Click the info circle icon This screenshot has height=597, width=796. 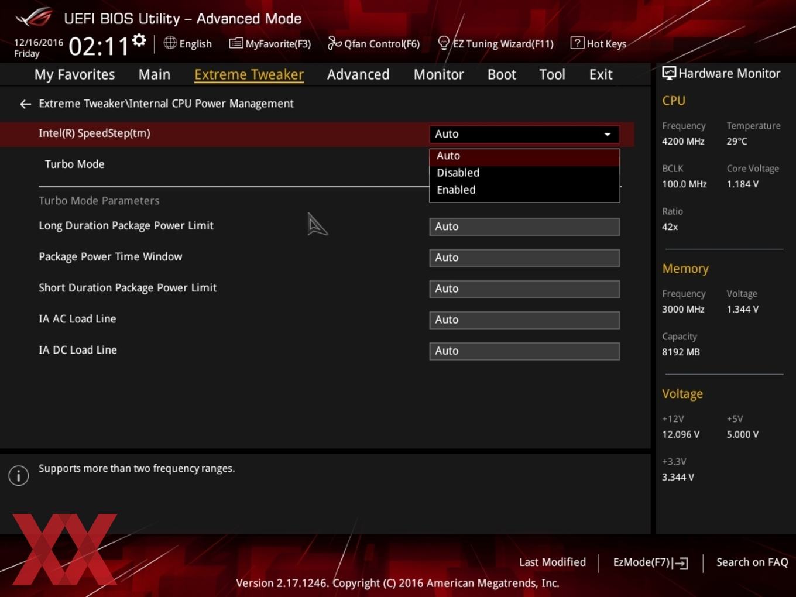19,476
